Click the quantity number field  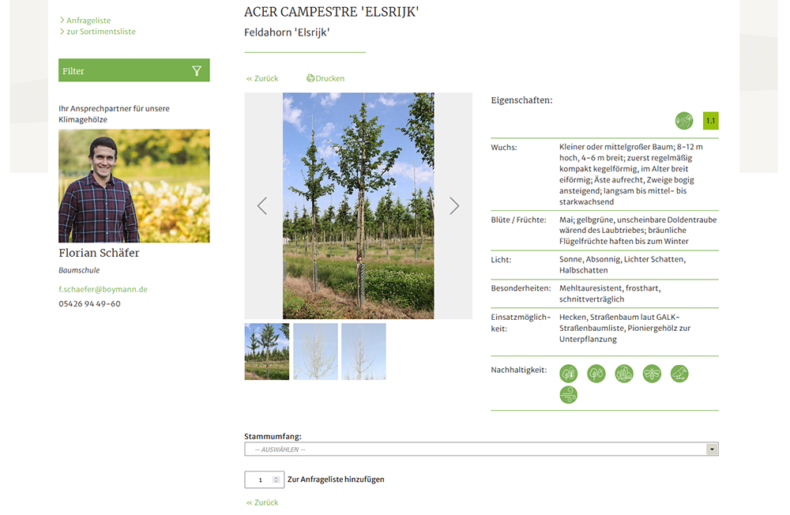tap(260, 479)
